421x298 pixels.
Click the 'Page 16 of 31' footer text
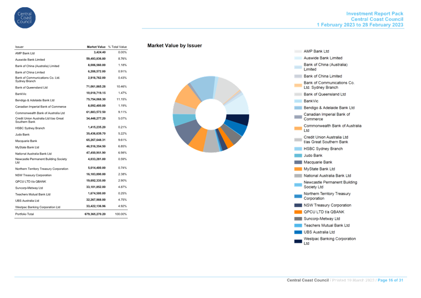[391, 280]
